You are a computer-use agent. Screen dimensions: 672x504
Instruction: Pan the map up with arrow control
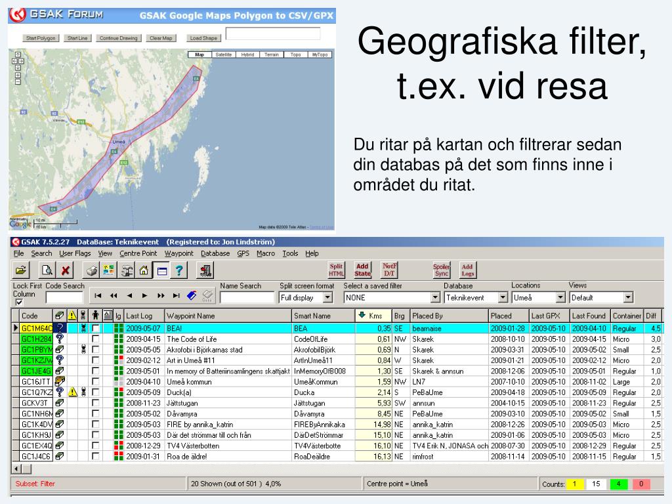(18, 55)
